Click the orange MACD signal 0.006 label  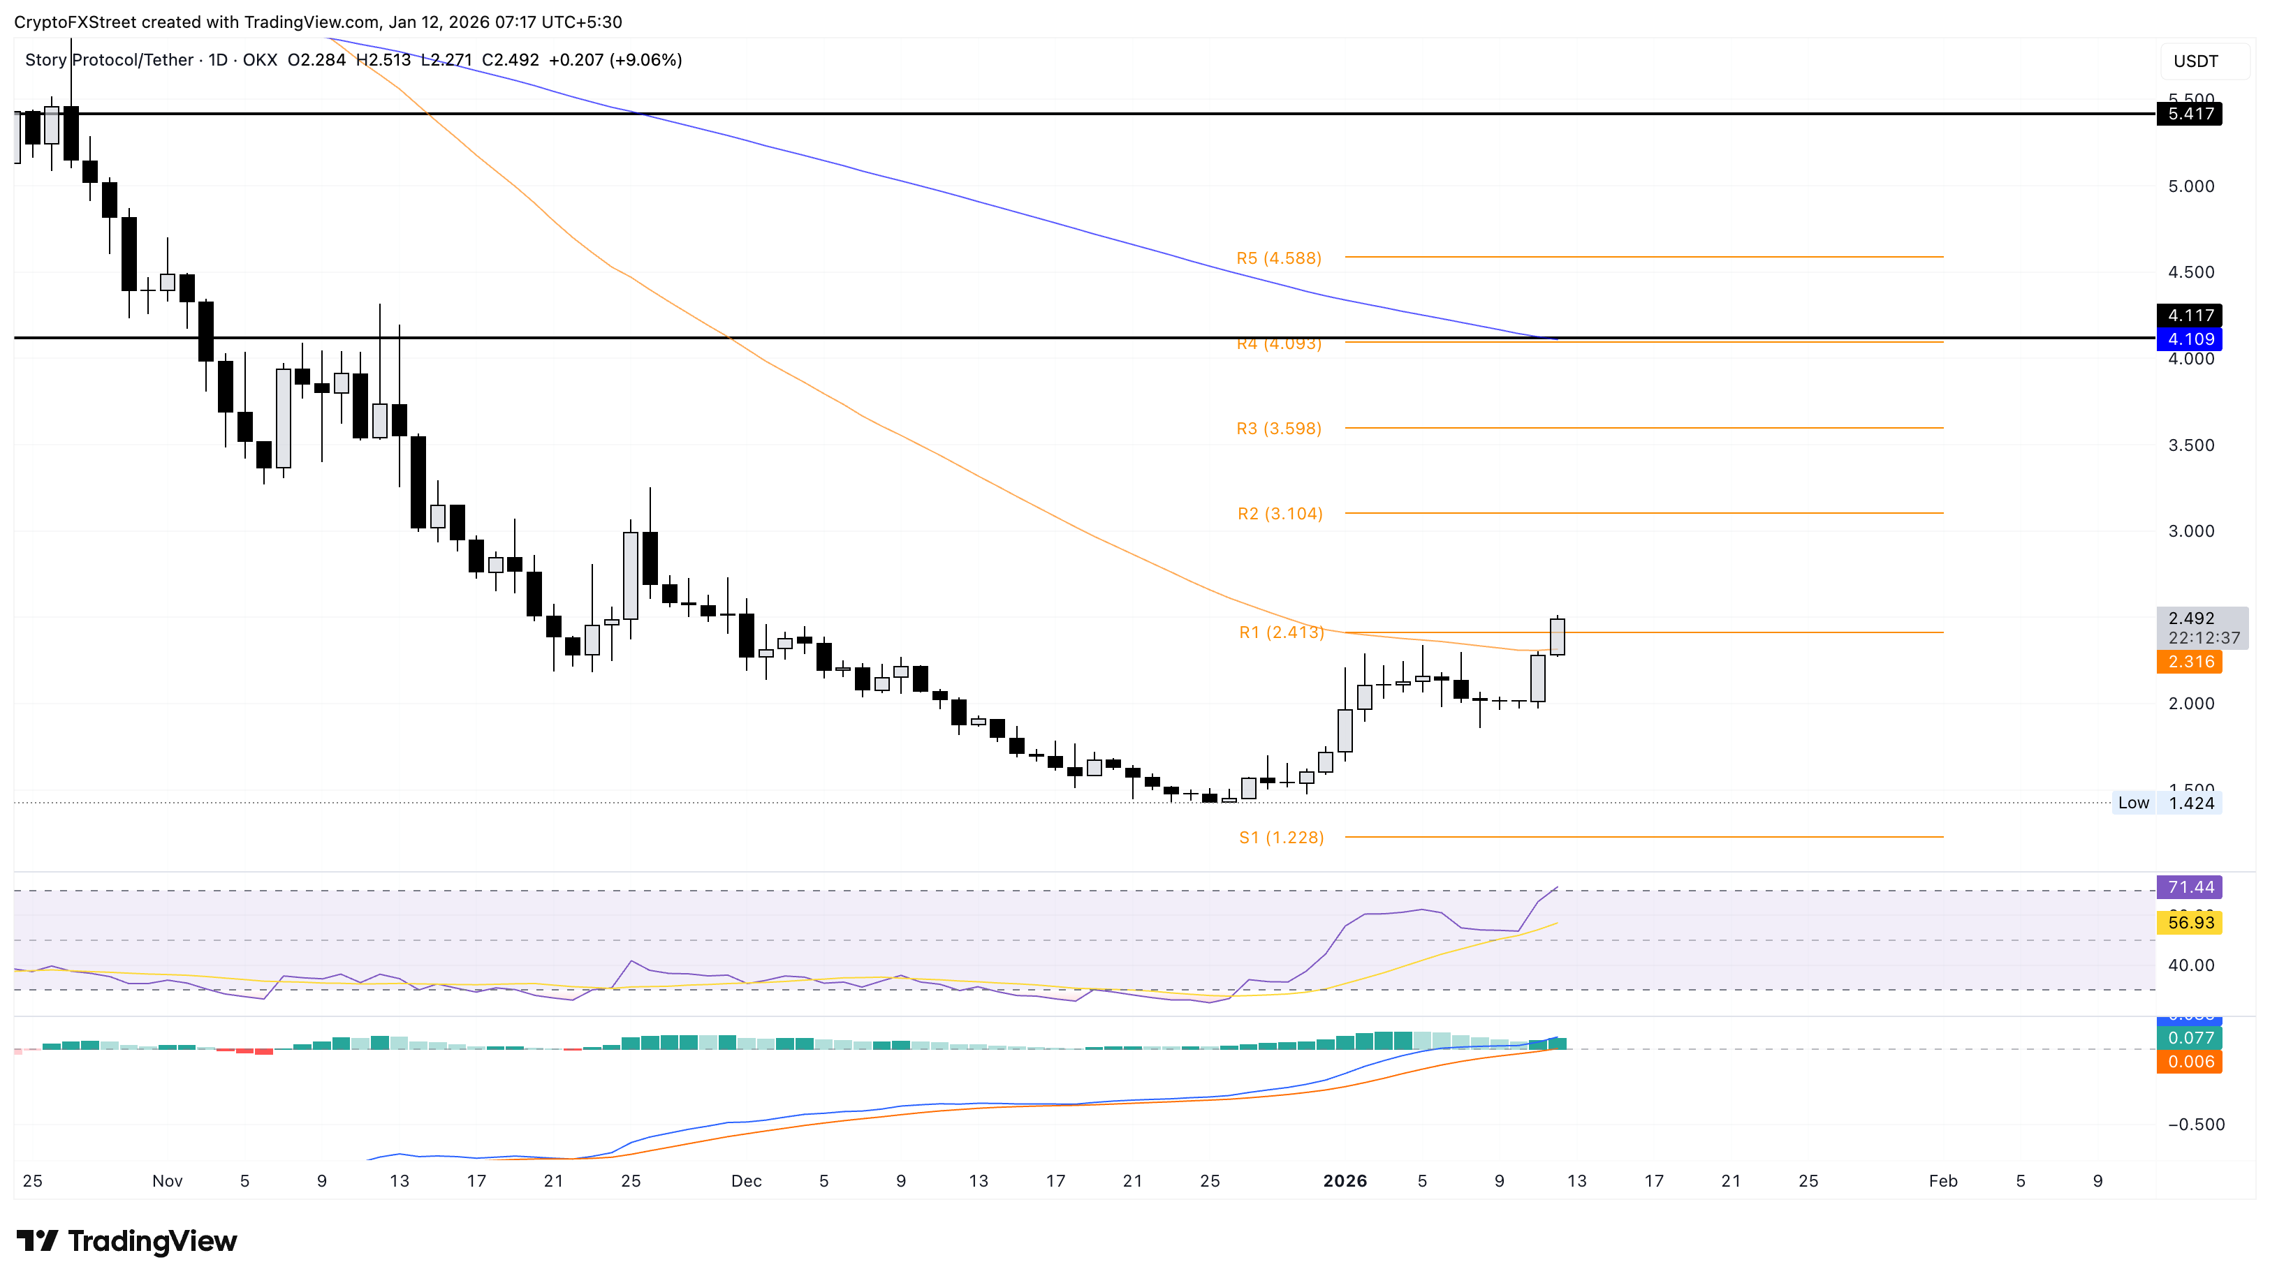click(2190, 1062)
